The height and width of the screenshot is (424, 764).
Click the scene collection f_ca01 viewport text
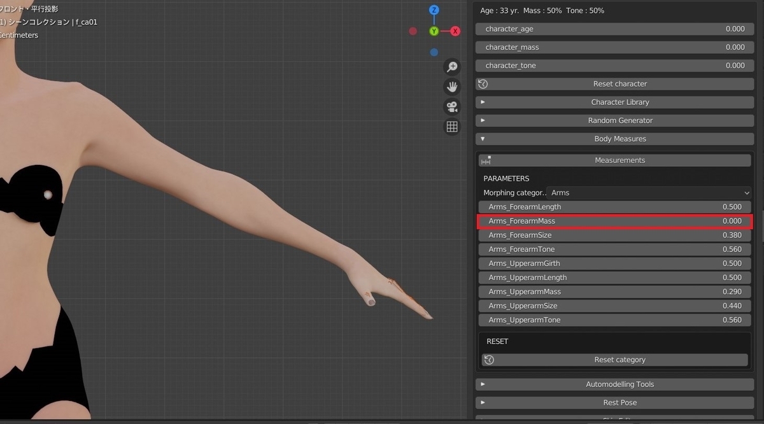click(50, 22)
